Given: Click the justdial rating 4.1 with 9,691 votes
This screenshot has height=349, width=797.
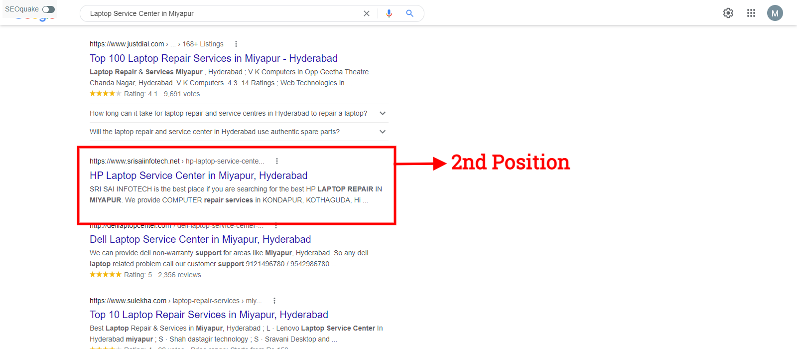Looking at the screenshot, I should click(144, 94).
